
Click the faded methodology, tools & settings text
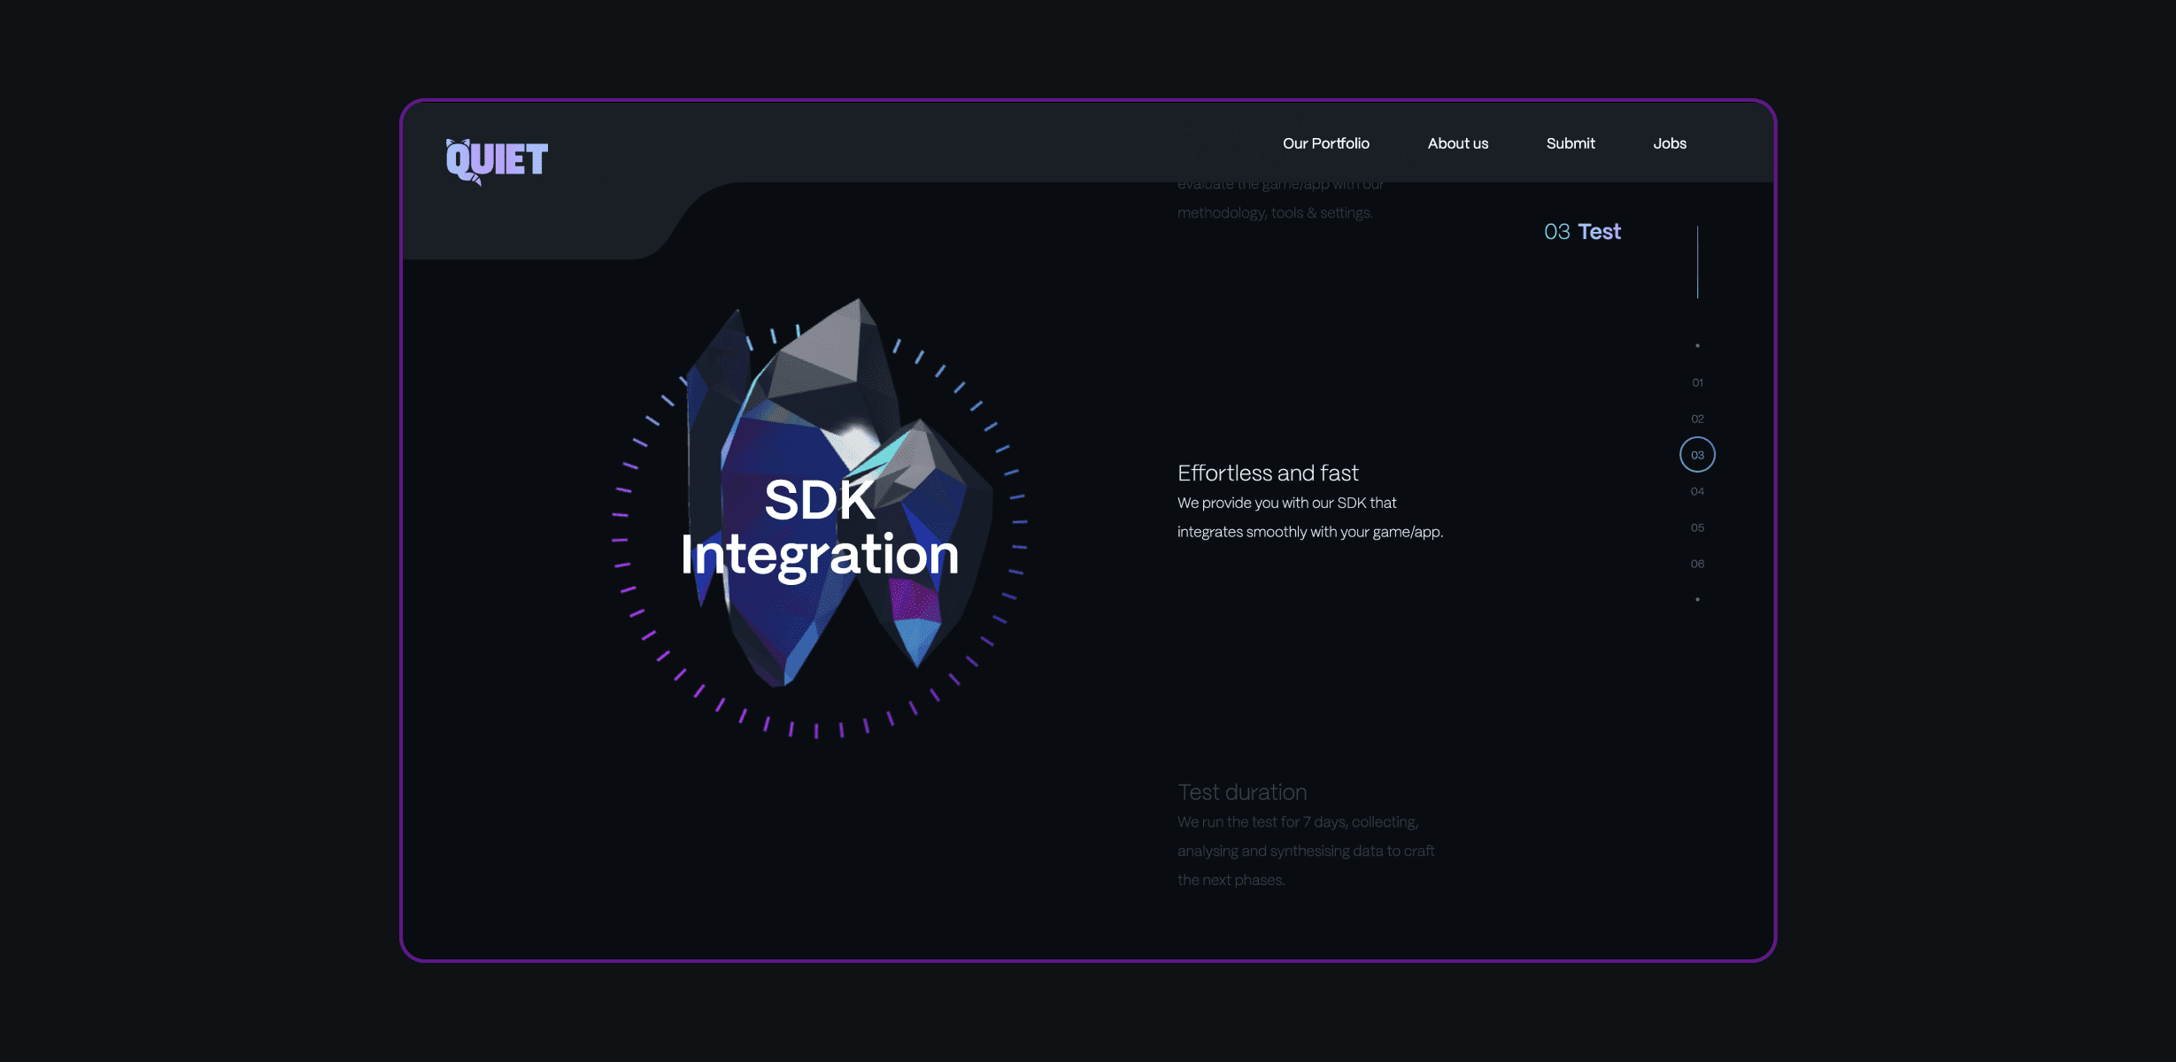(1274, 213)
